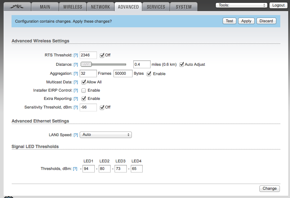This screenshot has height=198, width=290.
Task: Apply the configuration changes
Action: pyautogui.click(x=246, y=21)
